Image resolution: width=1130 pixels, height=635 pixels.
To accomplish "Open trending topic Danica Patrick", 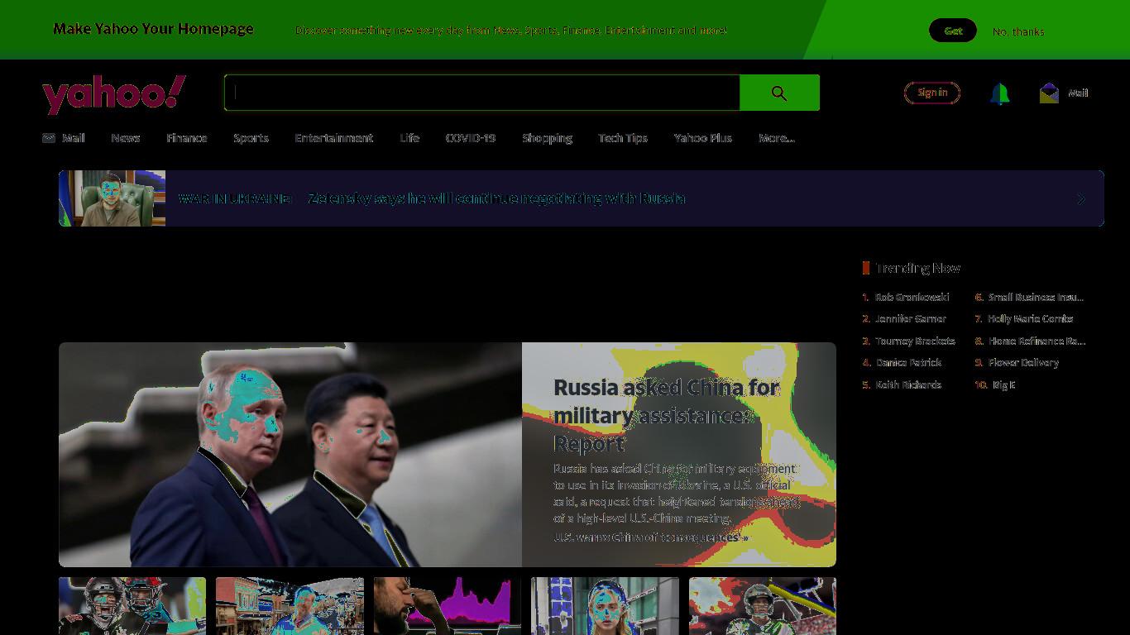I will click(x=908, y=362).
